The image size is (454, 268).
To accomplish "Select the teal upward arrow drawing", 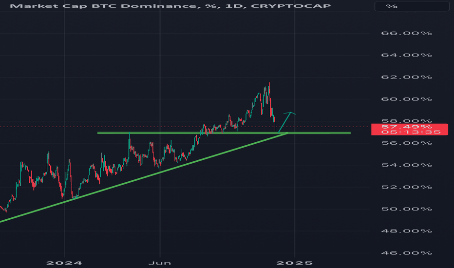I will [x=286, y=122].
